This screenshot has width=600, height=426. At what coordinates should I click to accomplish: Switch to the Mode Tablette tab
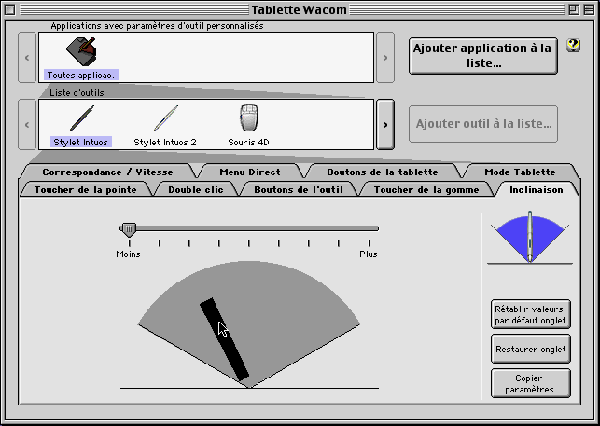(x=520, y=172)
